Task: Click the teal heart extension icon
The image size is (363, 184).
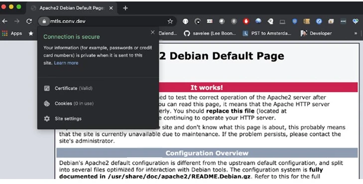Action: tap(356, 21)
